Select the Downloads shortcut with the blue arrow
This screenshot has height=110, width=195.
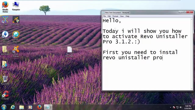(x=5, y=65)
